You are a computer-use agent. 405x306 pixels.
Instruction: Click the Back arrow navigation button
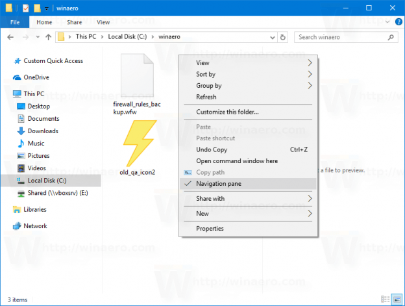[x=9, y=37]
